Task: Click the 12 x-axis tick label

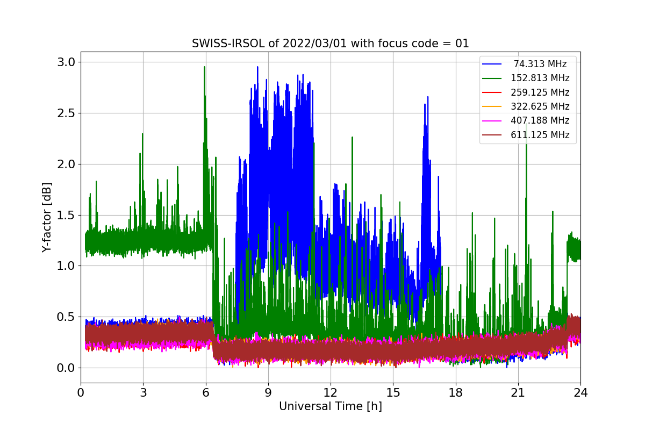Action: pyautogui.click(x=331, y=393)
